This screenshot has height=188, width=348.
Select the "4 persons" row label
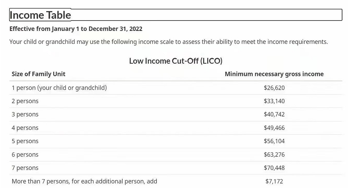tap(25, 128)
